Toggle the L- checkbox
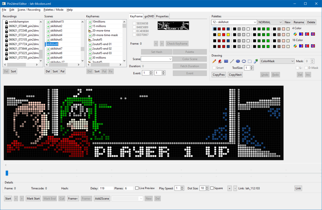The image size is (322, 210). pyautogui.click(x=297, y=68)
